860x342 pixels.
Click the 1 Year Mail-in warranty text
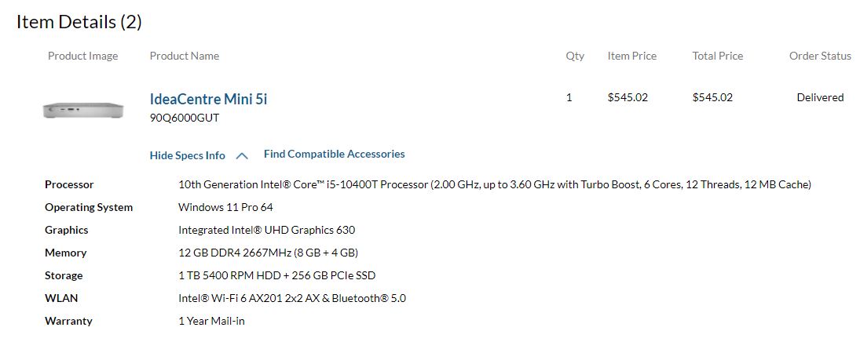pos(211,322)
